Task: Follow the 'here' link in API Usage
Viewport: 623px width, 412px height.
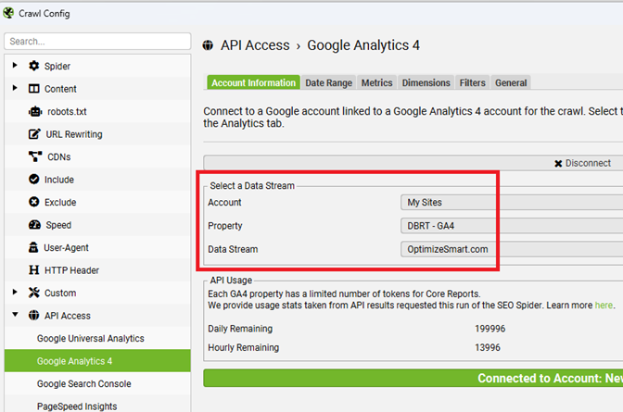Action: click(604, 306)
